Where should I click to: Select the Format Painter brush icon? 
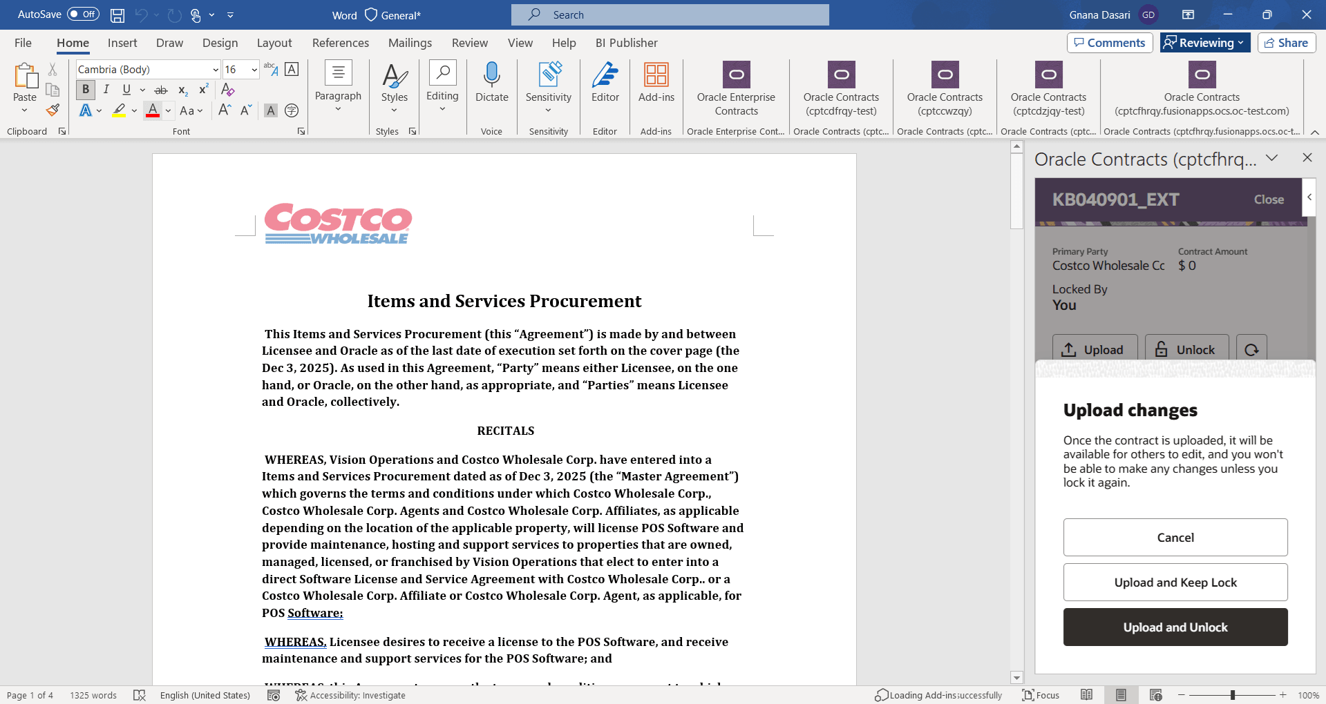pos(53,110)
